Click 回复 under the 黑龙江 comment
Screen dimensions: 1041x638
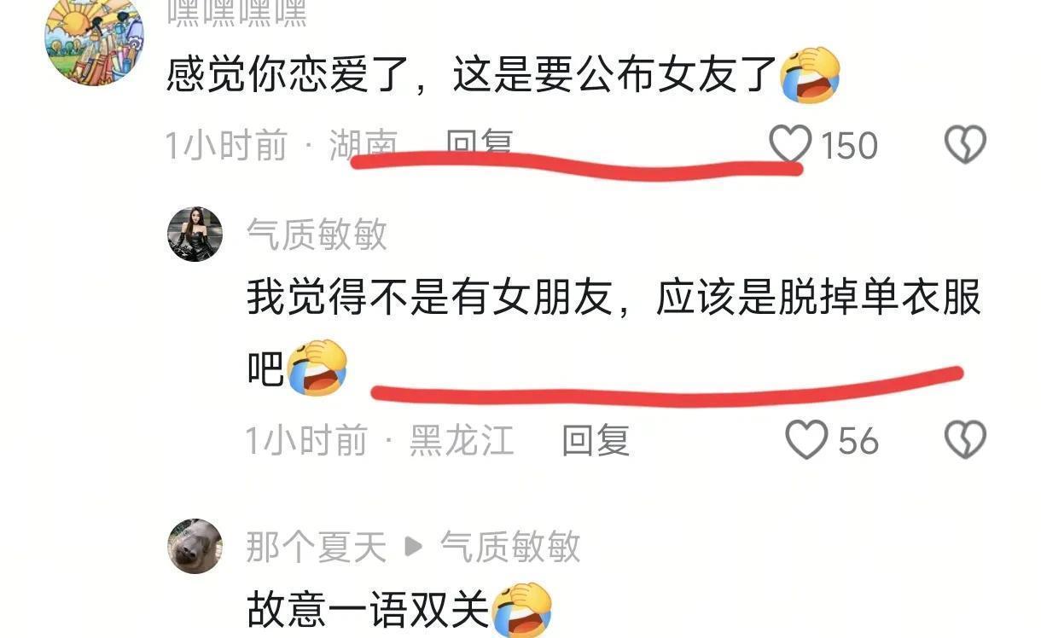596,440
